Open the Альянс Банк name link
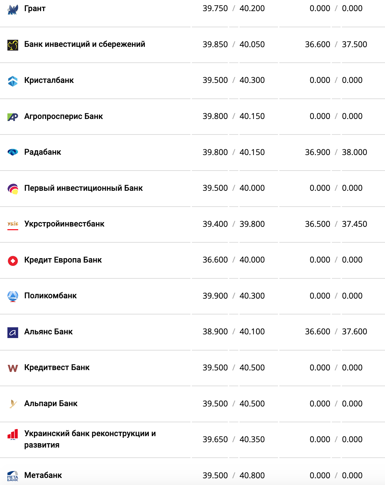The image size is (385, 485). tap(48, 332)
